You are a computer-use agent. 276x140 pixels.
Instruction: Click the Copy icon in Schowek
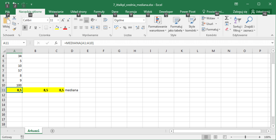click(x=14, y=24)
